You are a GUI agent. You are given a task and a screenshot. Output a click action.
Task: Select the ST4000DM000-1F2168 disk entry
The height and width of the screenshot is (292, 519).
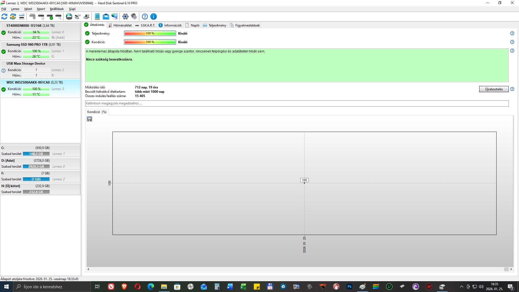point(24,26)
